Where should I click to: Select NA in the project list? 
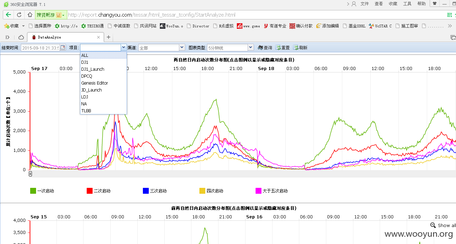click(x=103, y=104)
